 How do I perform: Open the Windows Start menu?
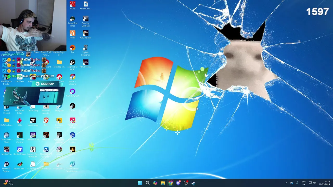coord(140,183)
